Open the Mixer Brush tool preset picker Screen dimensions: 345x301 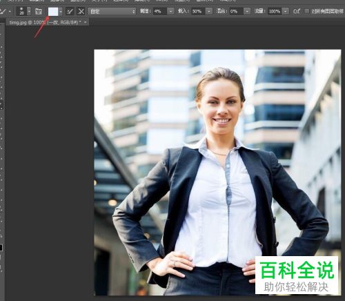point(3,11)
